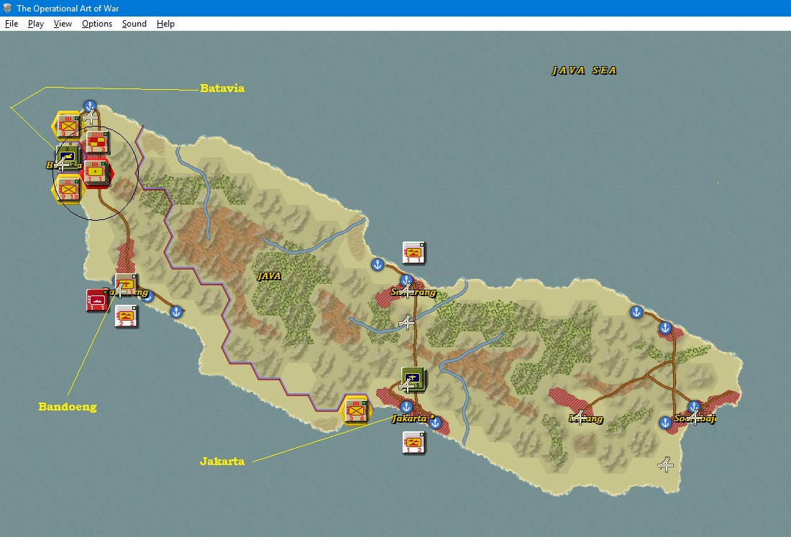Select the tan air unit on Bandoeng

click(126, 285)
